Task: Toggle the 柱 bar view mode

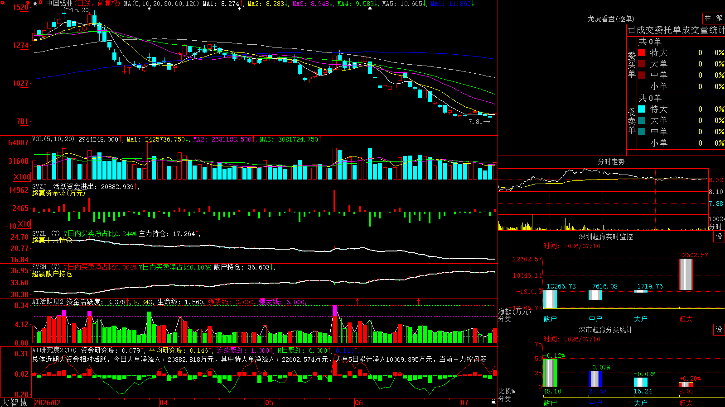Action: click(708, 18)
